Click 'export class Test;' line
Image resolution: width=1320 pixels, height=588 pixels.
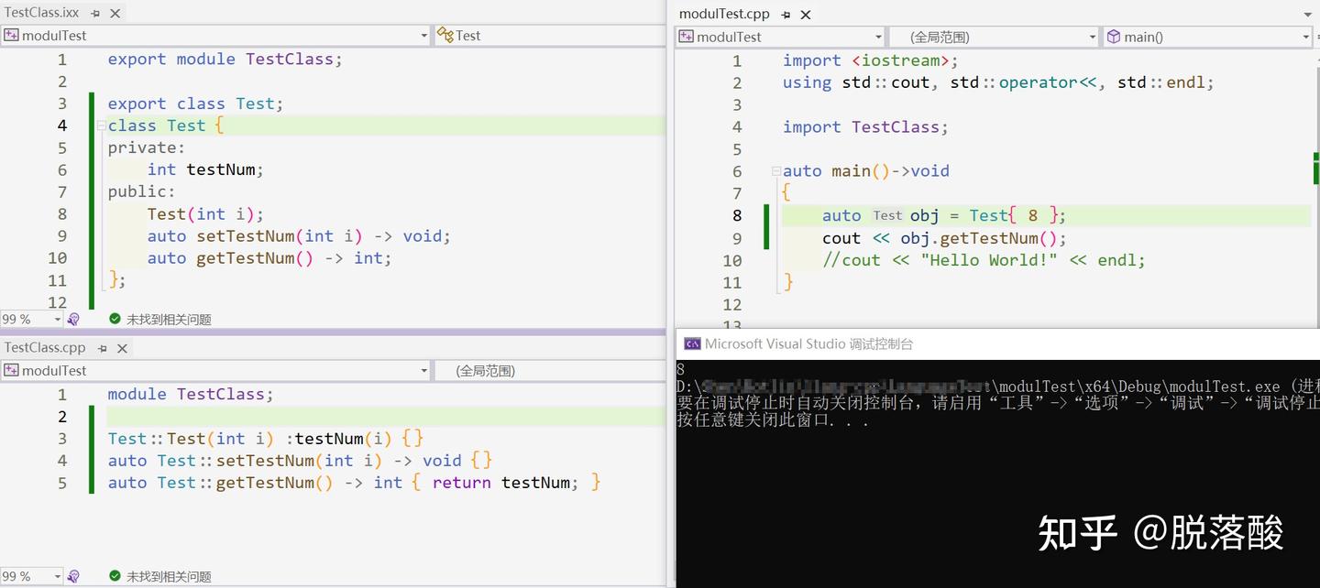point(196,104)
